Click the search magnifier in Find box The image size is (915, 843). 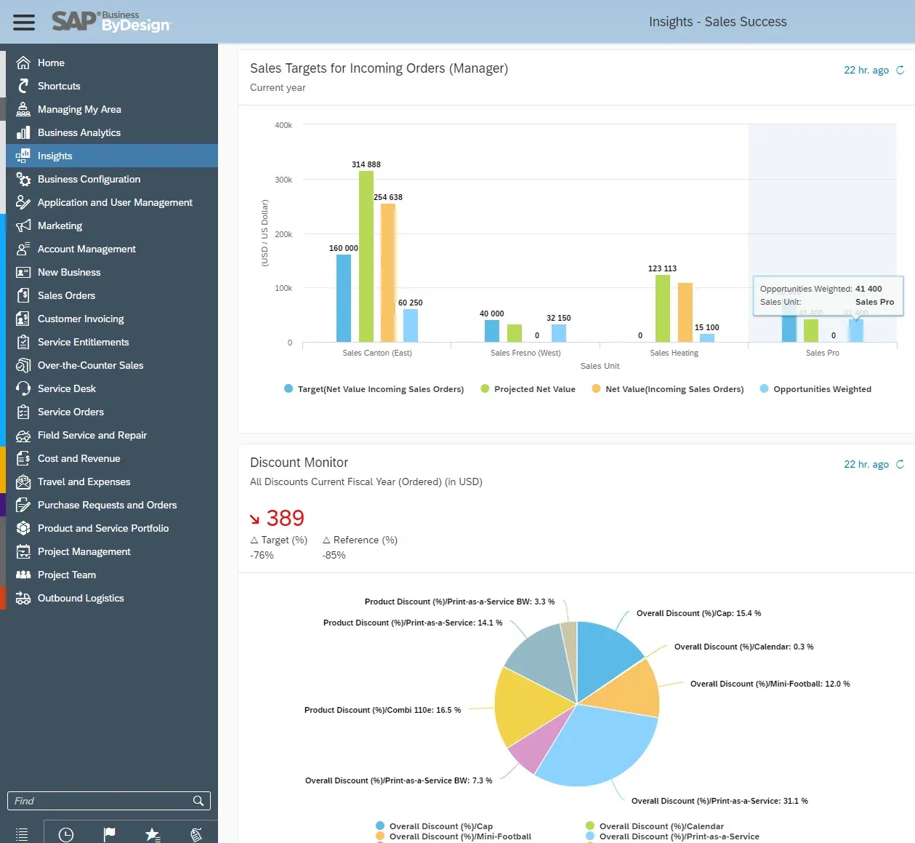(198, 801)
